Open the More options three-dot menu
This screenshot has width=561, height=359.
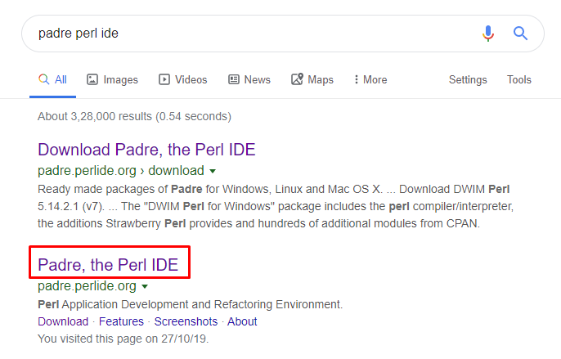click(x=370, y=79)
